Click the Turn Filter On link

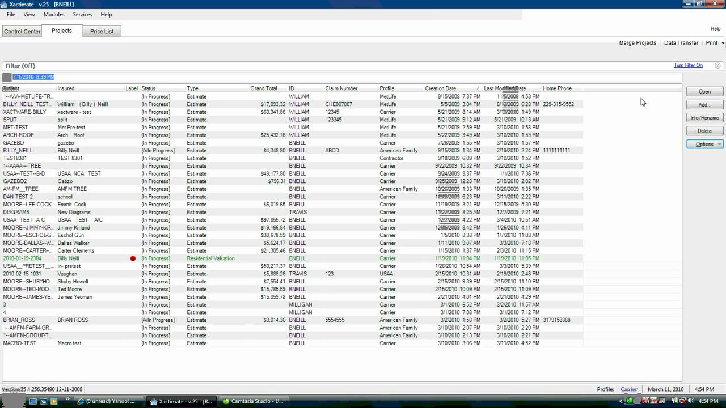(x=688, y=66)
